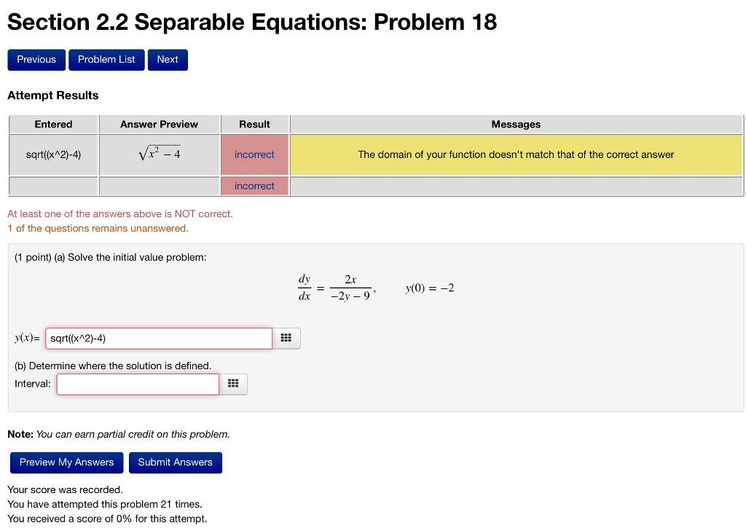The height and width of the screenshot is (528, 746).
Task: Click the Entered column header
Action: click(x=52, y=124)
